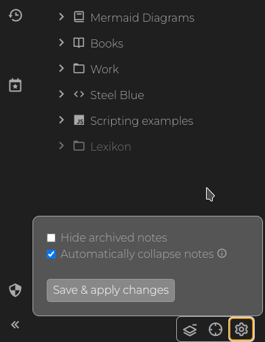Open today's journal calendar icon
This screenshot has height=342, width=265.
coord(15,85)
